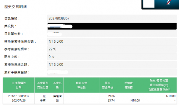Viewport: 179px width, 105px height.
Task: Click the muted microphone icon
Action: 168,3
